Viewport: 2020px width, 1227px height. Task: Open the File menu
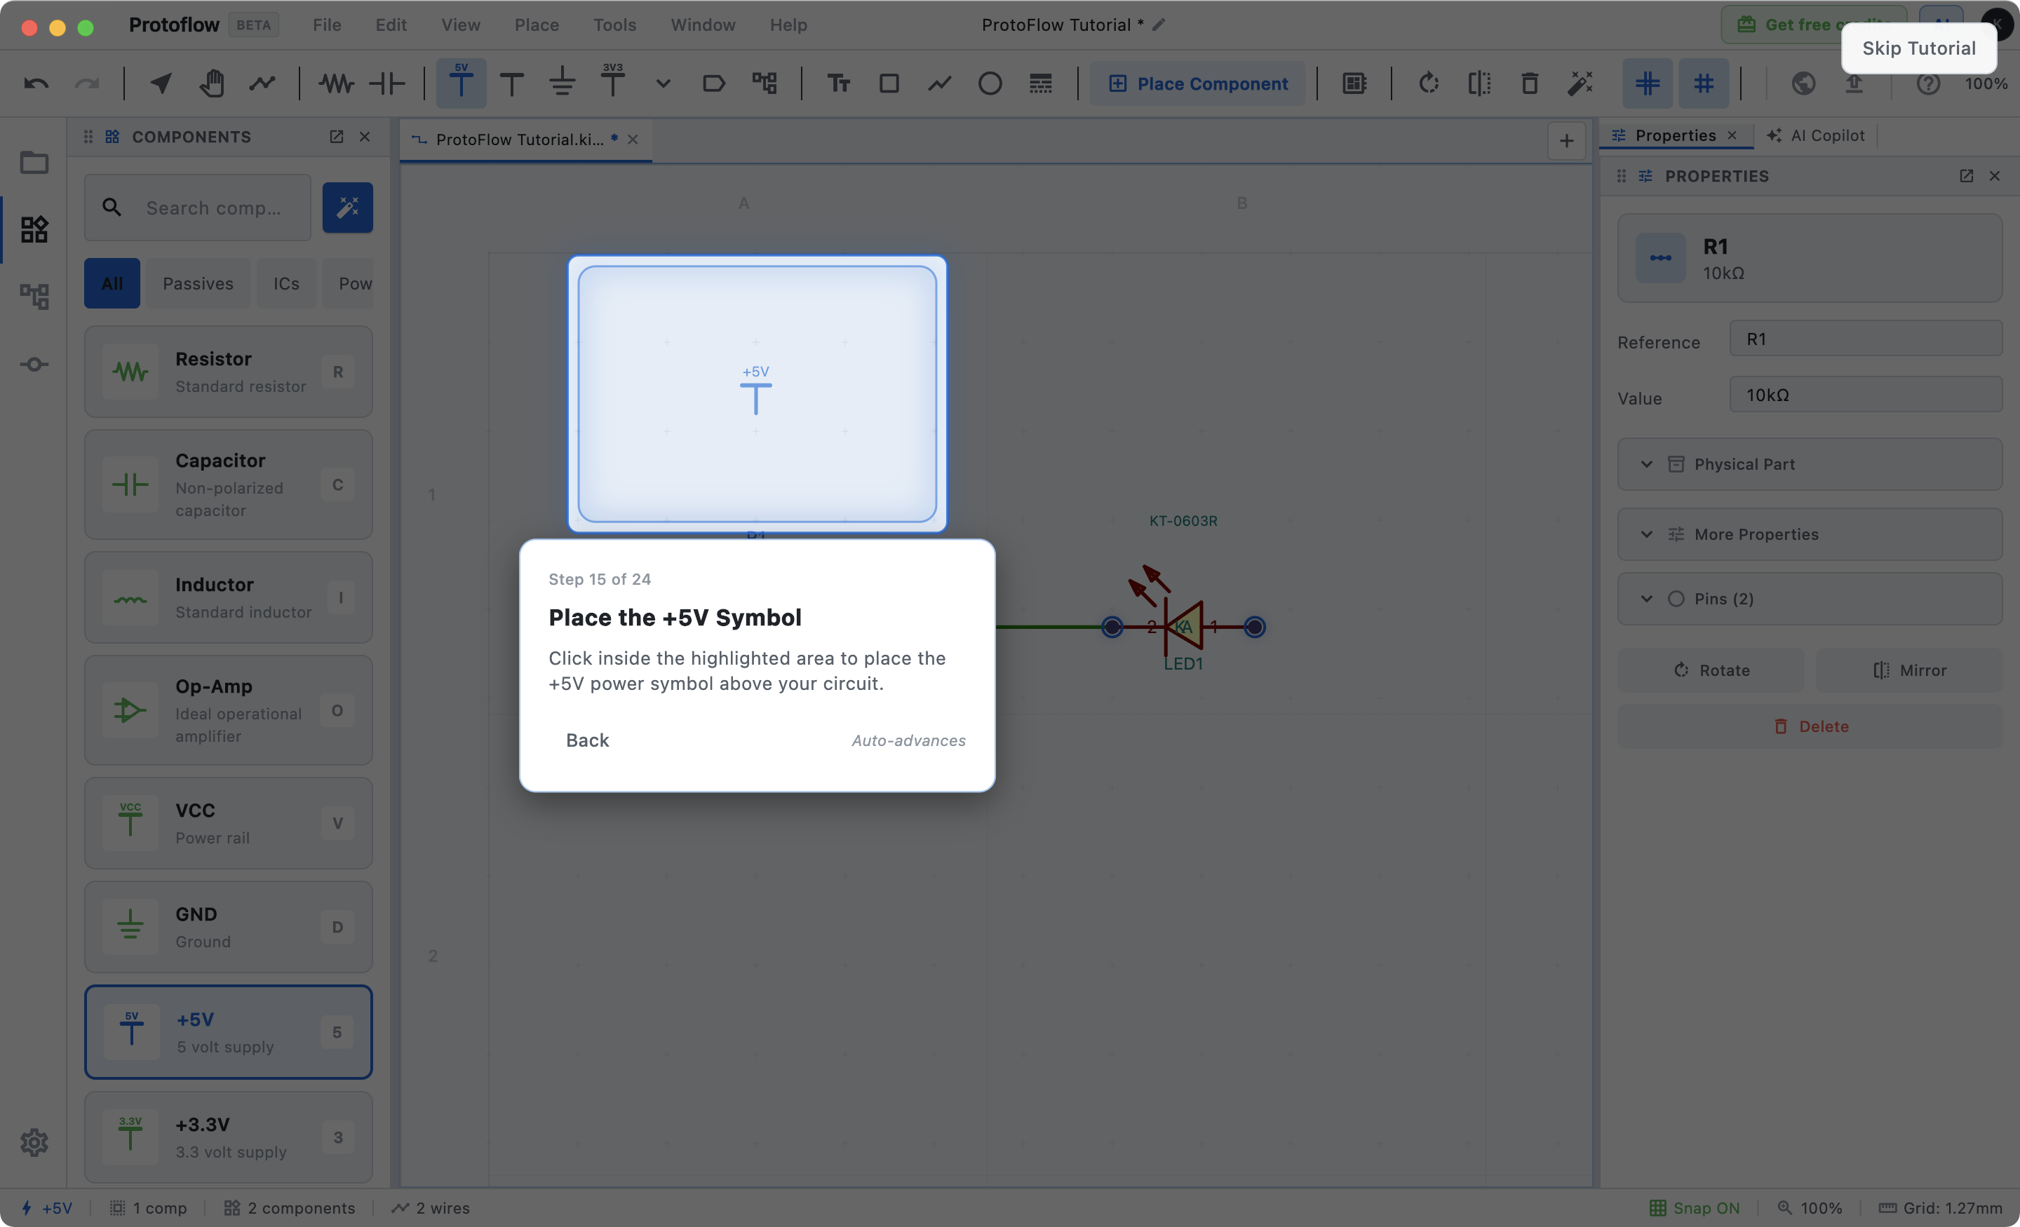point(327,25)
